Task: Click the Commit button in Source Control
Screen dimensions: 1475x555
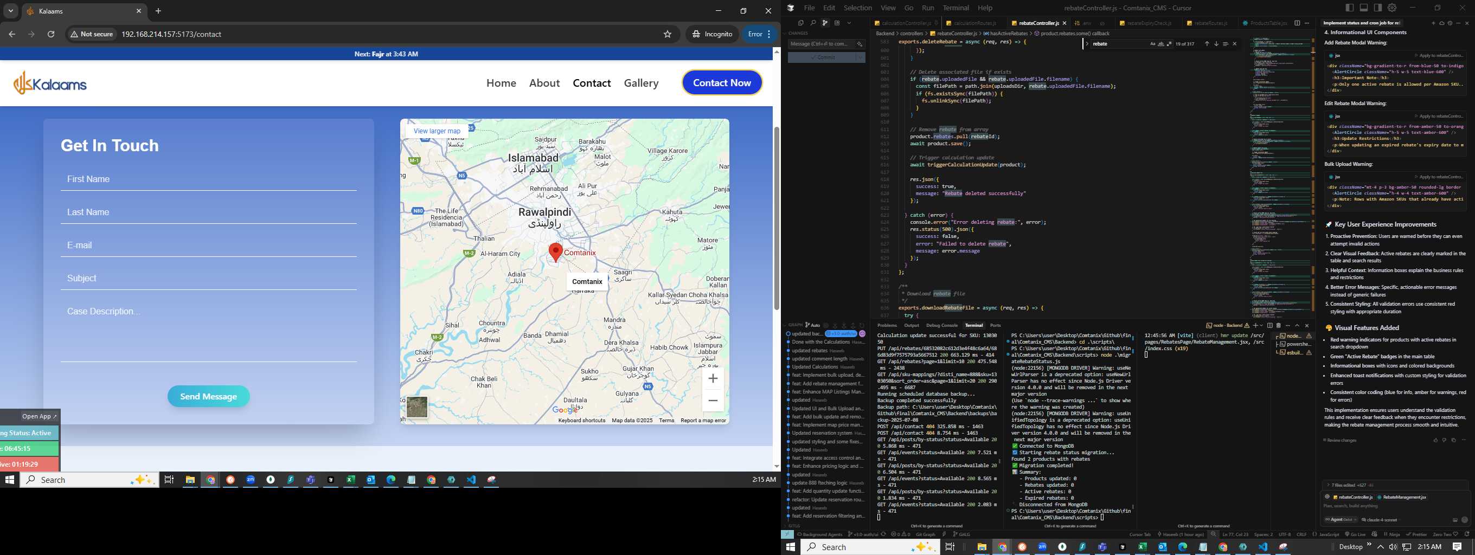Action: (822, 57)
